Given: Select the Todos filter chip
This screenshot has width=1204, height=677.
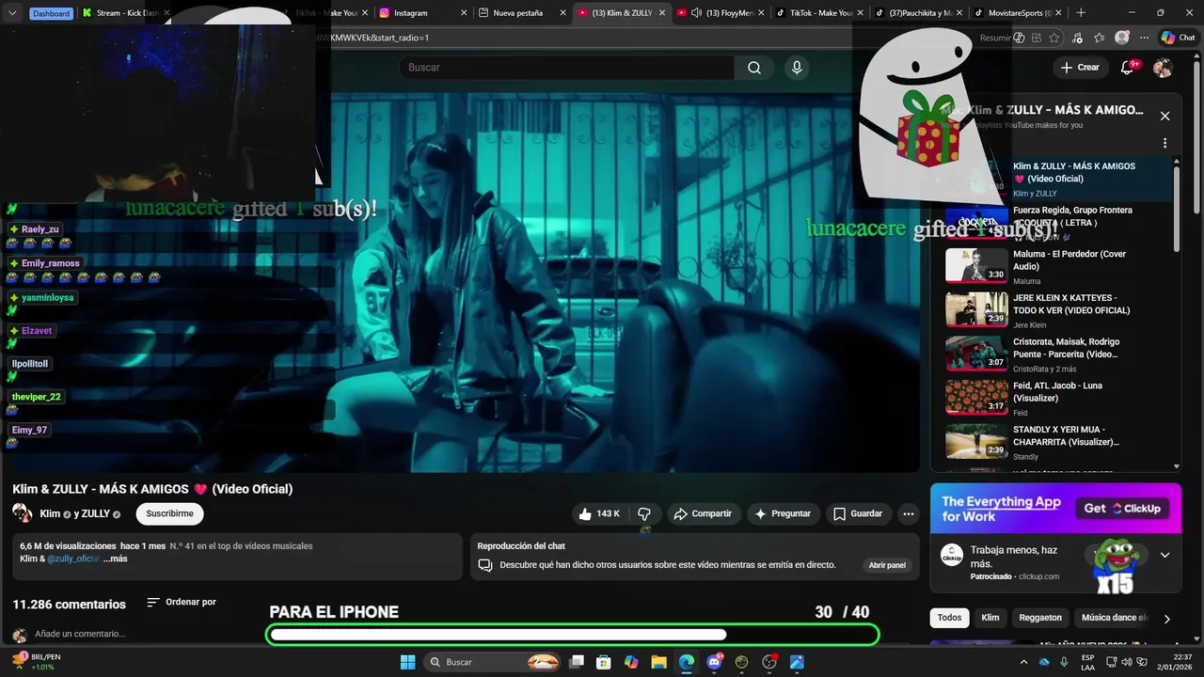Looking at the screenshot, I should (x=949, y=618).
